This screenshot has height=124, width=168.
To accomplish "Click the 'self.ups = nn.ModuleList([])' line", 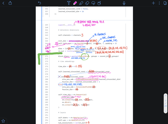I will tap(71, 120).
